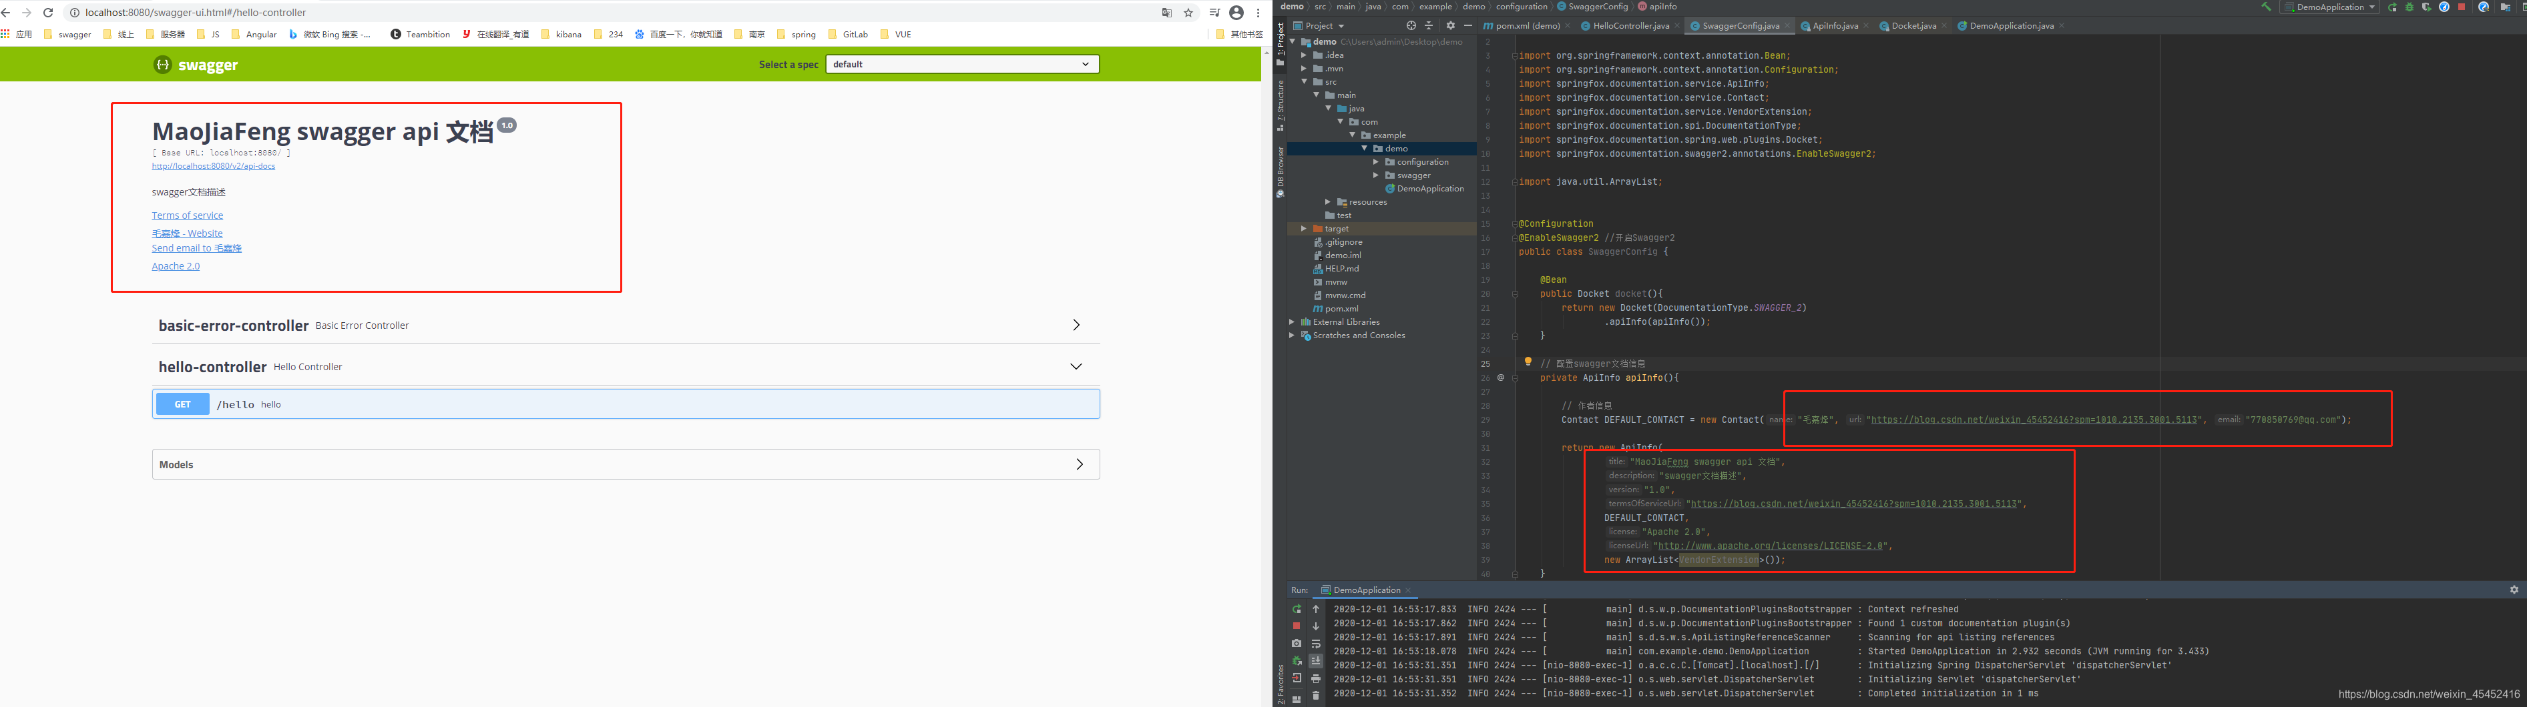The height and width of the screenshot is (707, 2527).
Task: Switch to the HelloController.java tab
Action: [x=1630, y=25]
